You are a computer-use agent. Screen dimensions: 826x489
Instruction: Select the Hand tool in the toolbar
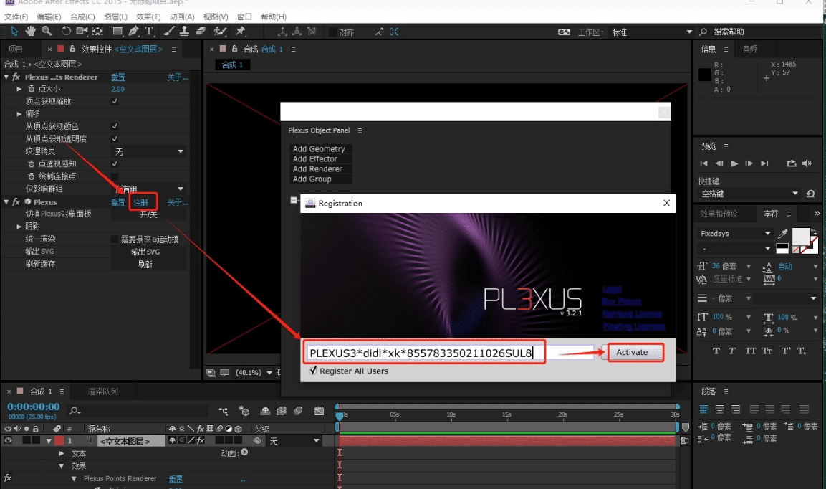31,31
